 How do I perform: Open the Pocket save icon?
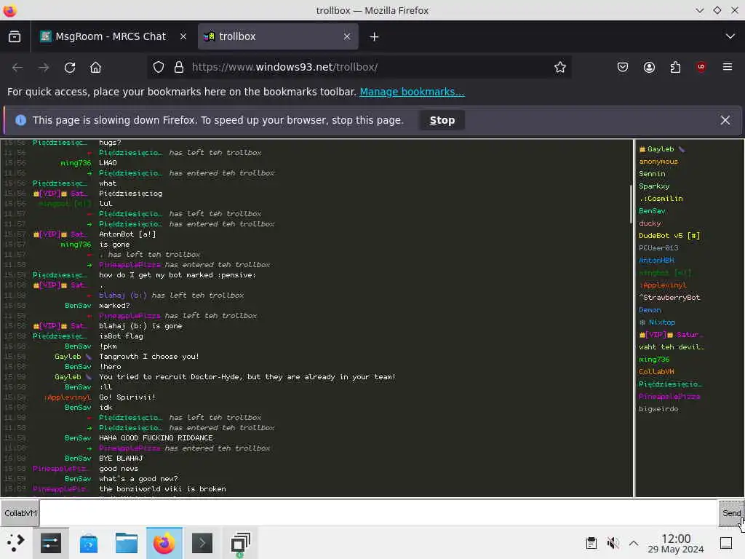click(623, 67)
